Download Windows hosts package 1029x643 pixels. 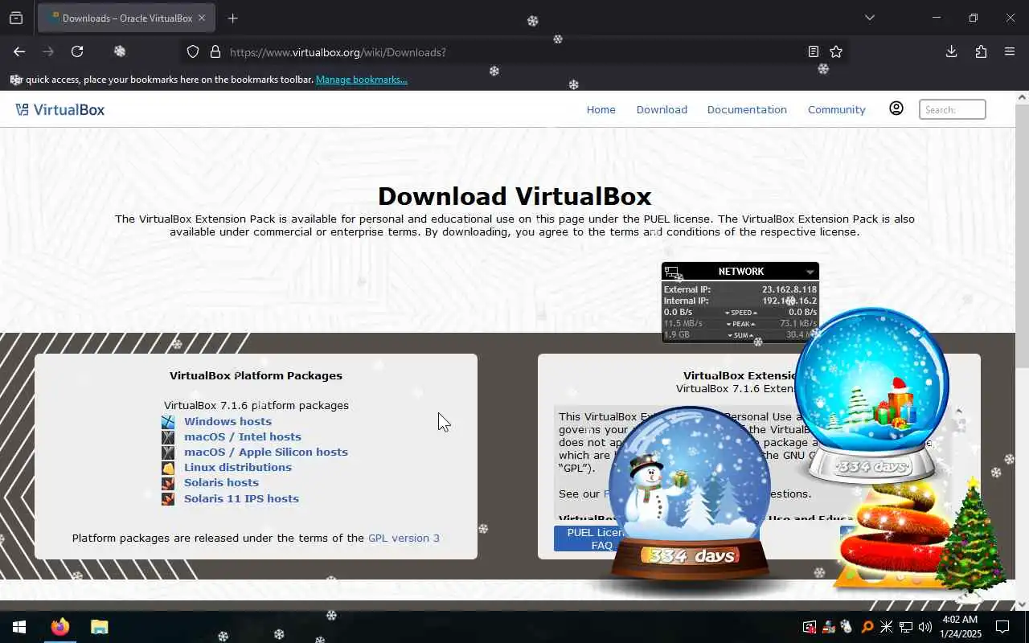228,421
